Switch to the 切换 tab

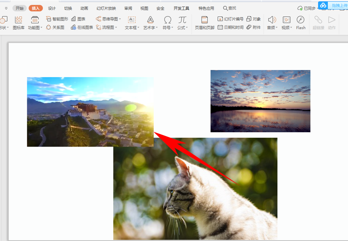68,8
